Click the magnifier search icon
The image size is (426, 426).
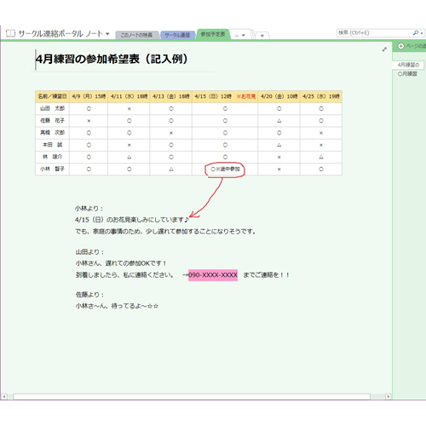point(416,33)
